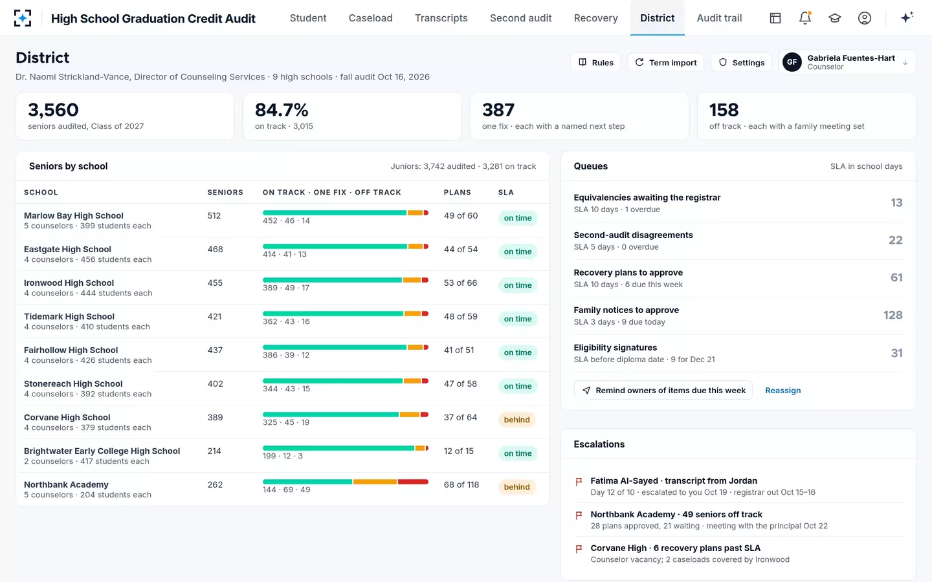Select the Second audit tab

click(x=521, y=18)
